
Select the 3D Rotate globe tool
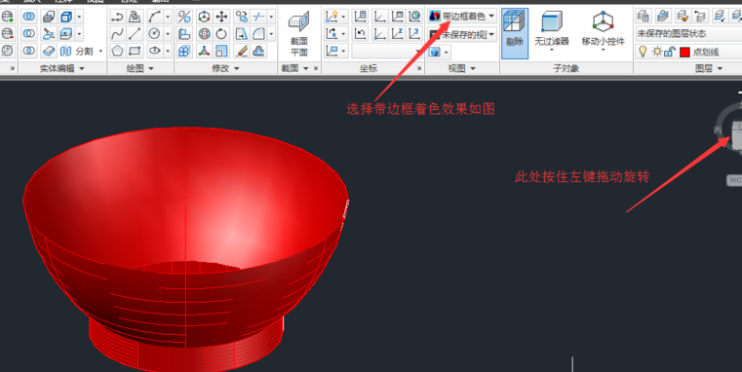point(204,33)
